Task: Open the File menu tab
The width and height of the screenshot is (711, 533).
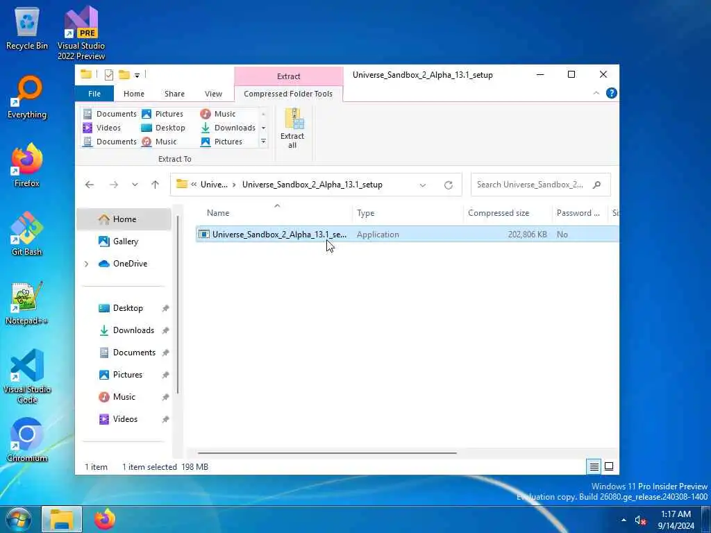Action: (94, 94)
